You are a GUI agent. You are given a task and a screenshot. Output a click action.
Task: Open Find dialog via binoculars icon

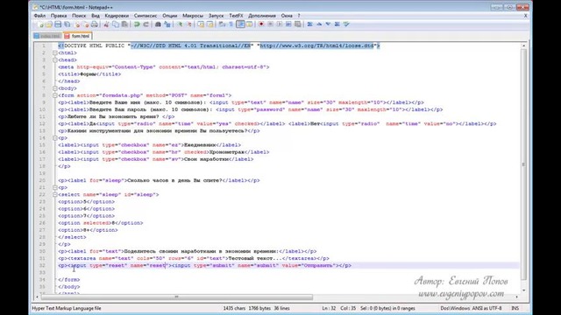tap(158, 24)
